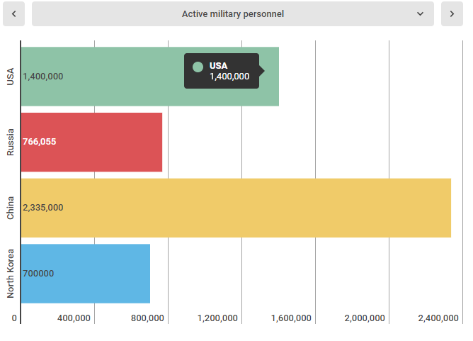The width and height of the screenshot is (473, 341).
Task: Open the Active military personnel dropdown
Action: pyautogui.click(x=233, y=14)
